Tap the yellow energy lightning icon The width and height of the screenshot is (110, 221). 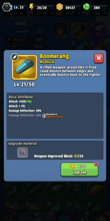32,7
